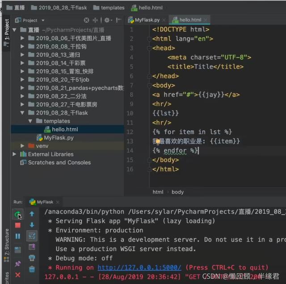Pin the MyFlask run tab
The image size is (286, 284).
[x=18, y=263]
